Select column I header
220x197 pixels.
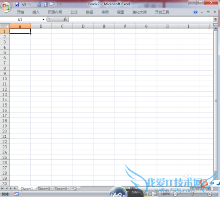[188, 26]
